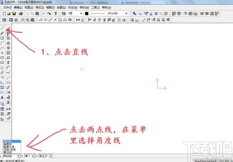This screenshot has height=162, width=233.
Task: Click the Undo arrow icon
Action: tap(44, 14)
